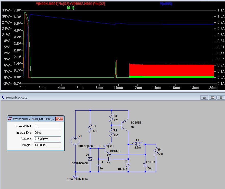Viewport: 225px width, 189px height.
Task: Click the green I(L1) trace label
Action: coord(71,8)
